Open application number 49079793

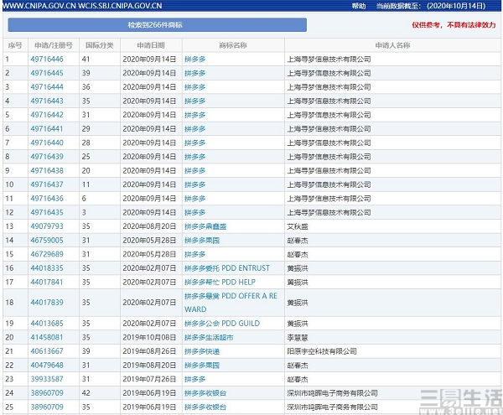tap(47, 226)
